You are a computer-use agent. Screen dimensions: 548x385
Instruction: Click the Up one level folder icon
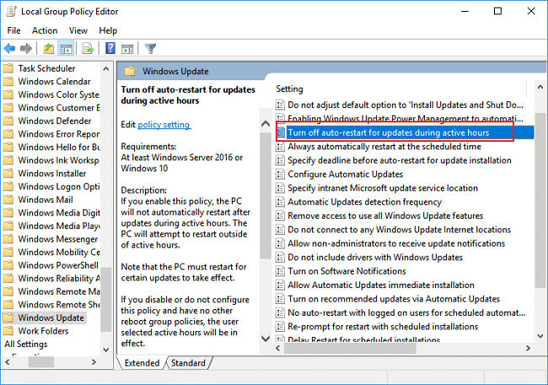point(49,49)
